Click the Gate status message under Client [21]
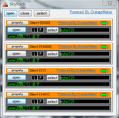Viewport: 119px width, 118px height. click(x=58, y=84)
